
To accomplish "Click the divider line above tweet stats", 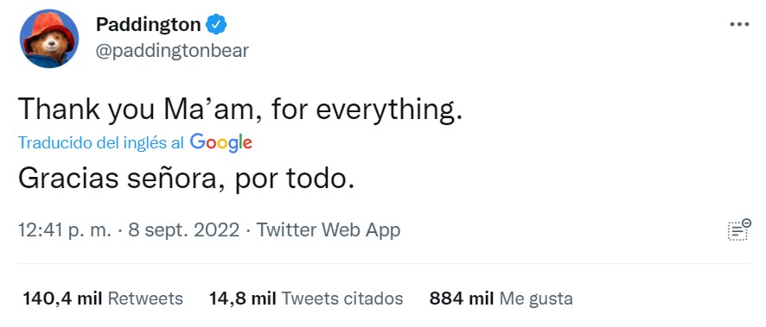I will coord(385,264).
